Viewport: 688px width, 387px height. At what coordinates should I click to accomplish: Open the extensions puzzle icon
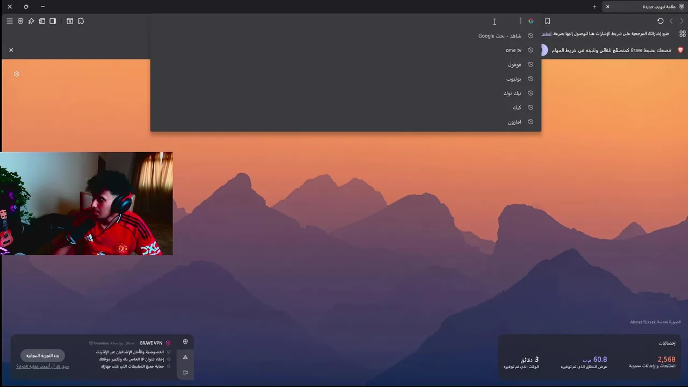[x=81, y=21]
